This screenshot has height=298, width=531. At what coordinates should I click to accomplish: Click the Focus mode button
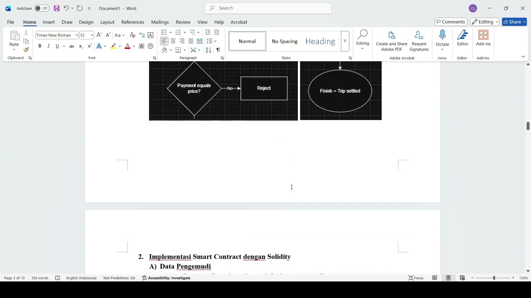point(416,278)
